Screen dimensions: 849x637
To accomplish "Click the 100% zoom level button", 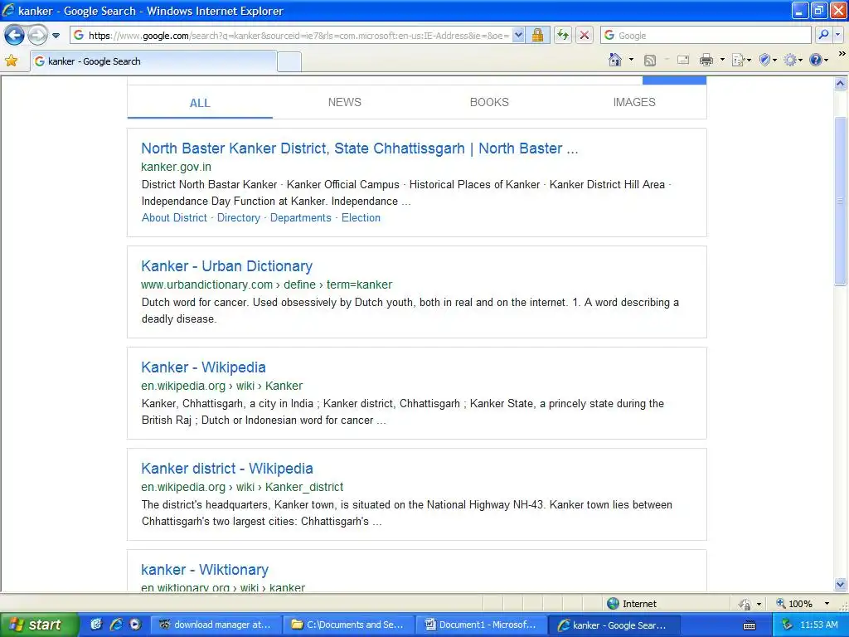I will [794, 604].
